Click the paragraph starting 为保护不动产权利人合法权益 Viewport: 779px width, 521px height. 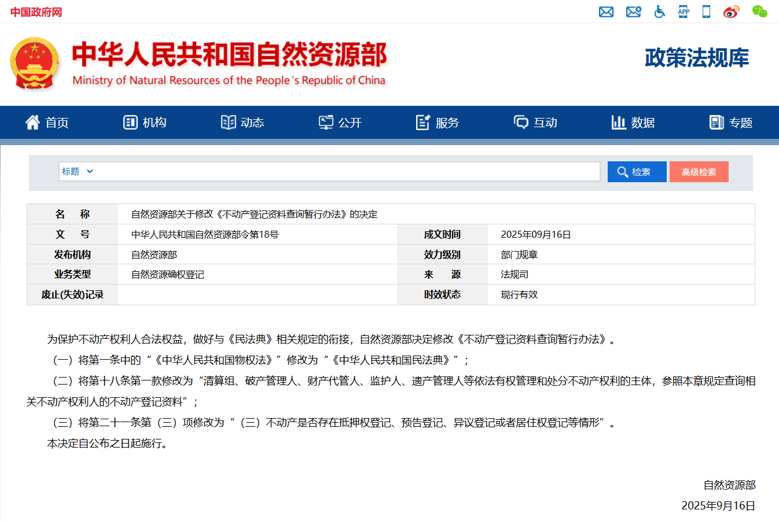pos(332,339)
